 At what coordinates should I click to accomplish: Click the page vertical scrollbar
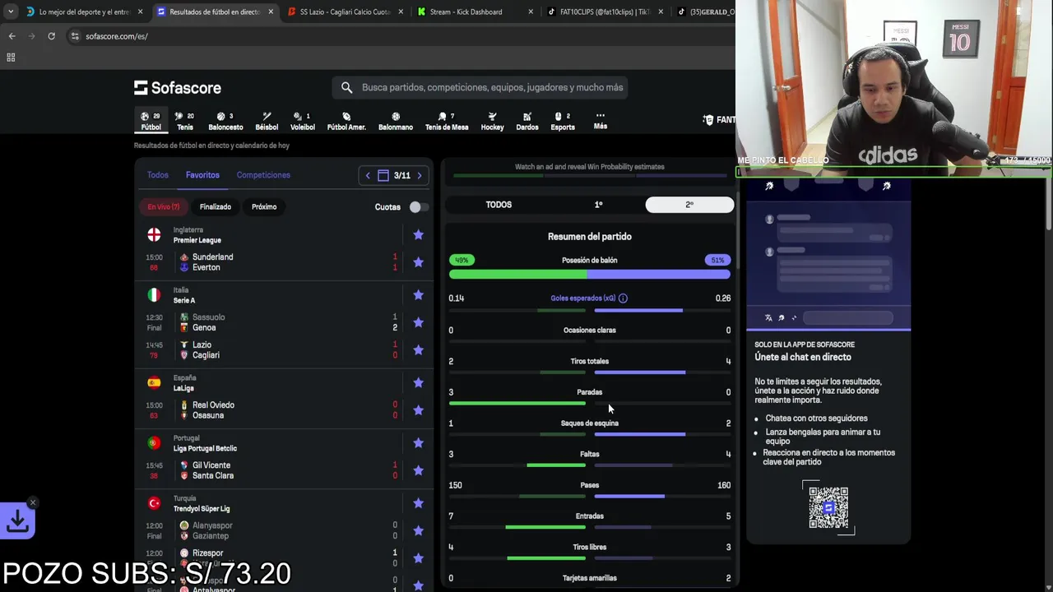1048,204
